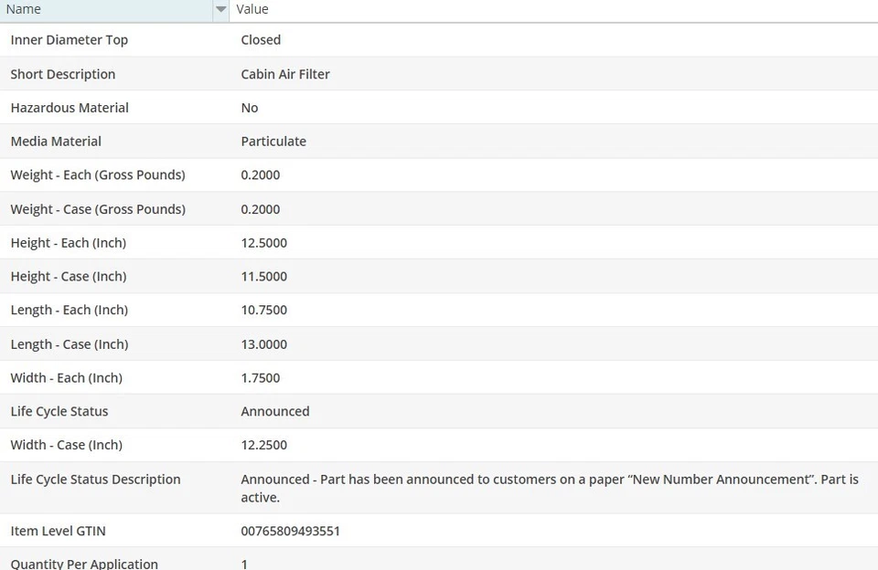878x570 pixels.
Task: Select Weight - Case (Gross Pounds) label
Action: [x=98, y=209]
